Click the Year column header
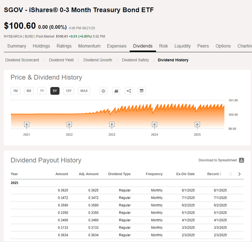252x242 pixels. click(14, 174)
